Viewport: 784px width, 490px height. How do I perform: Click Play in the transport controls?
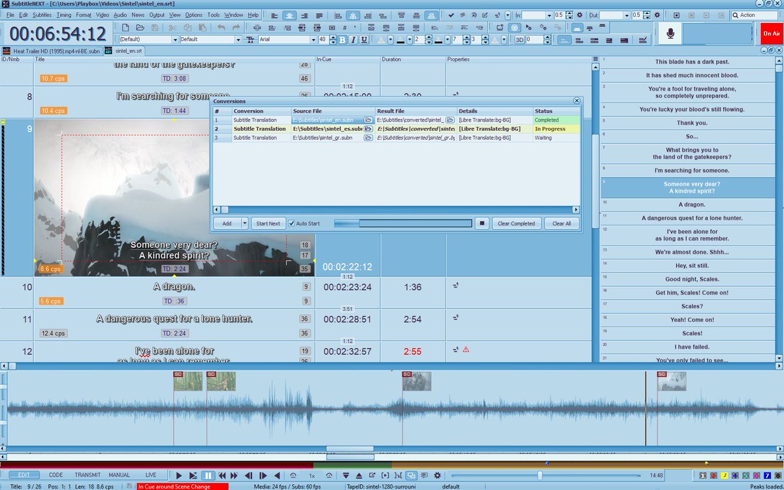[x=178, y=475]
